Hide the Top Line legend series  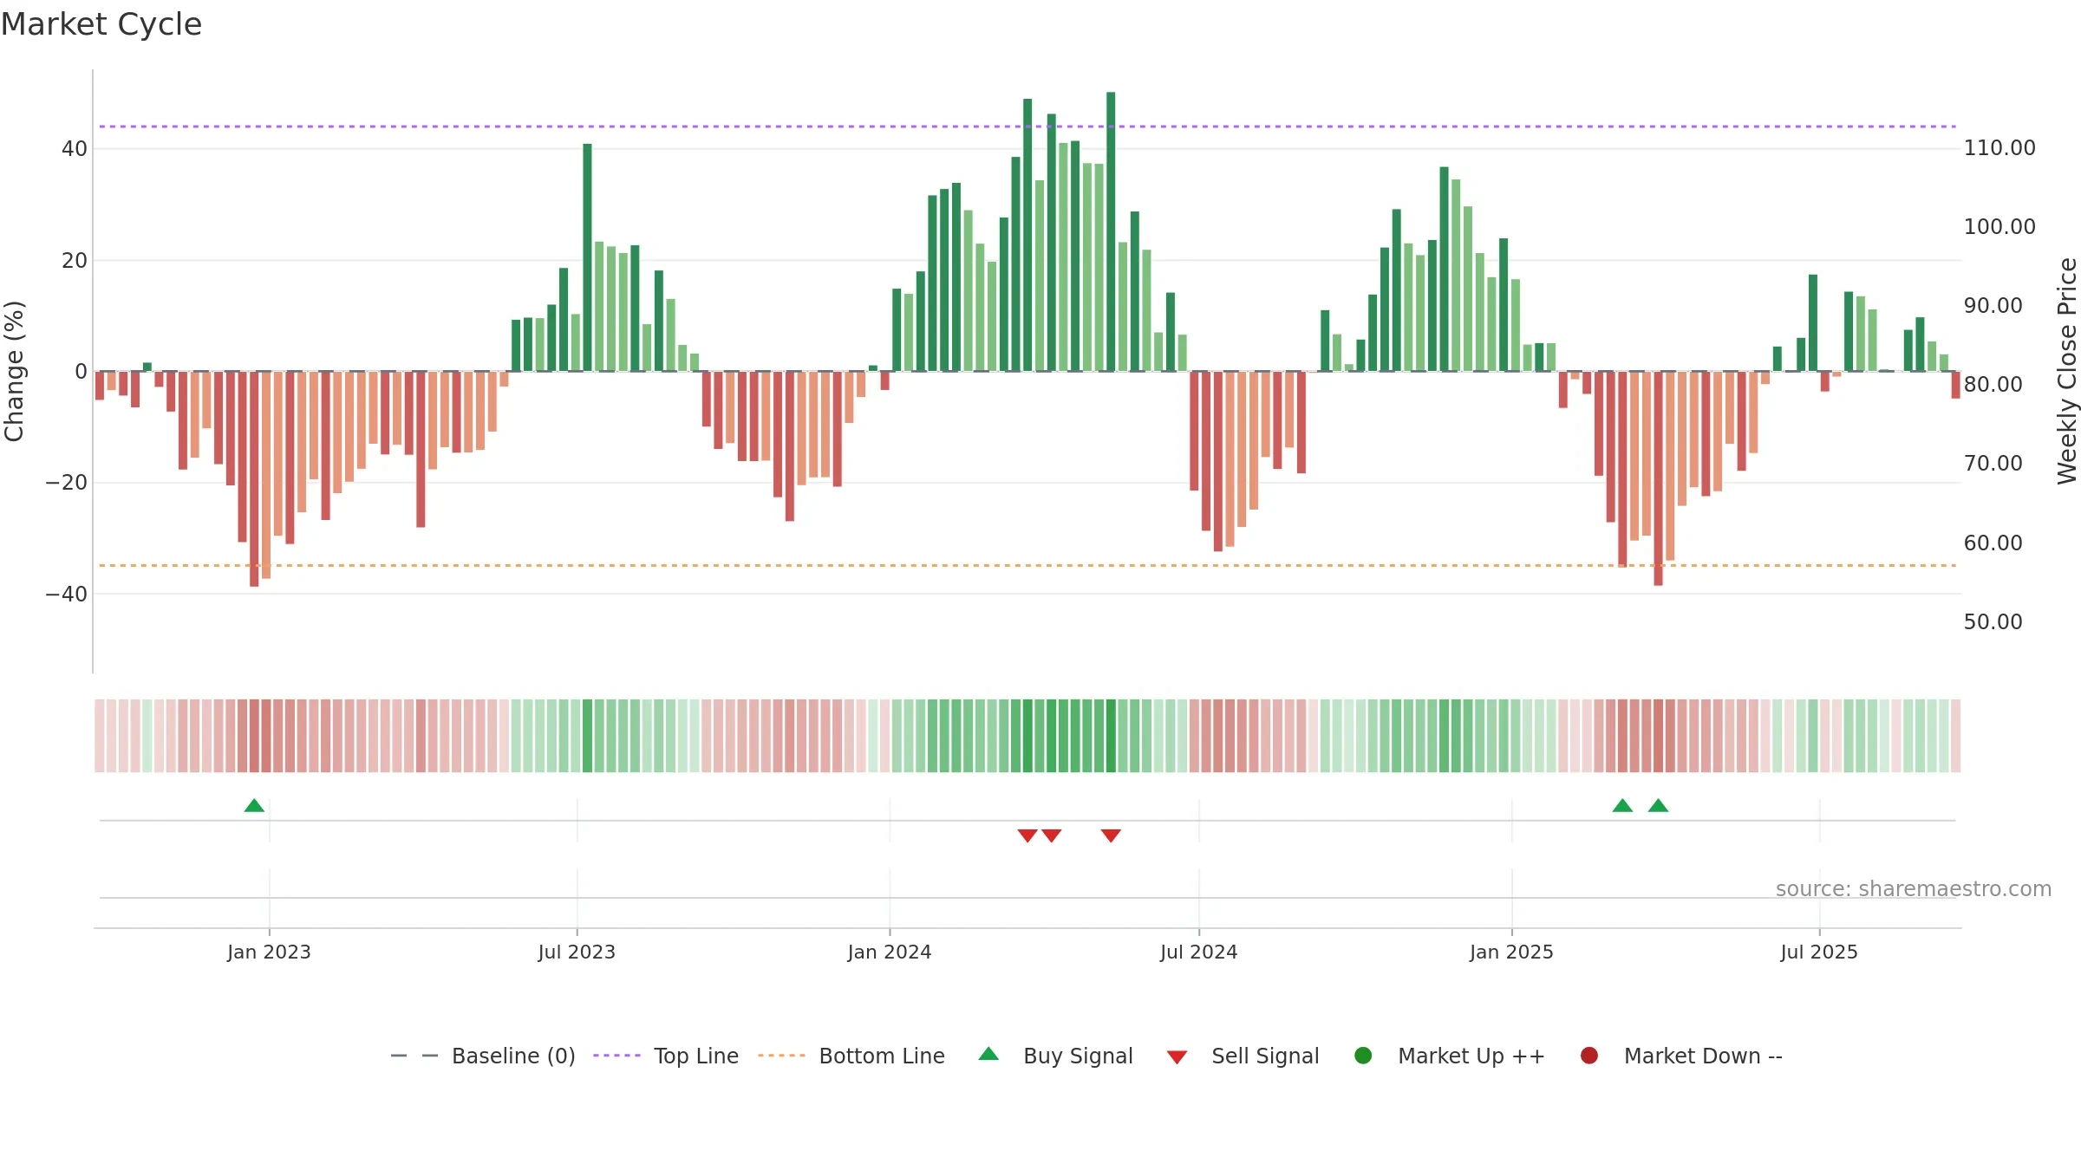(x=666, y=1056)
